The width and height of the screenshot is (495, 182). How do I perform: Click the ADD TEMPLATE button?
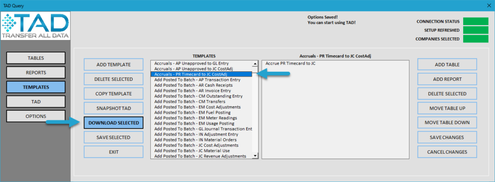coord(114,65)
